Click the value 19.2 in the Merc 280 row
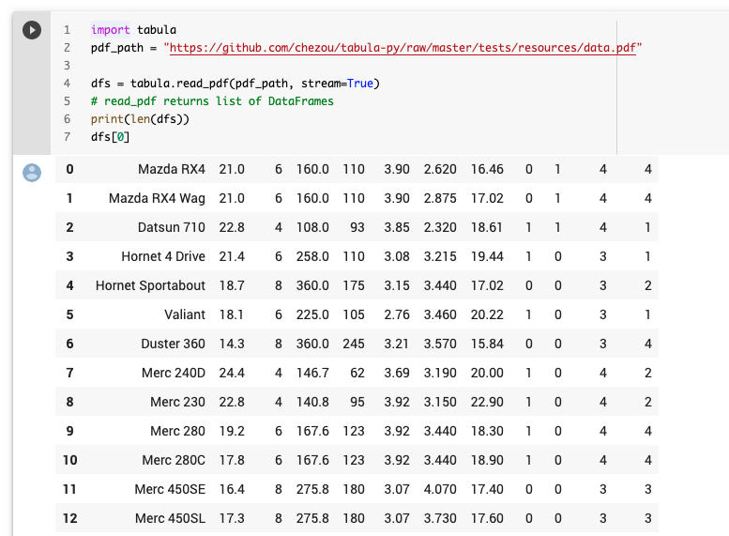 pyautogui.click(x=232, y=431)
